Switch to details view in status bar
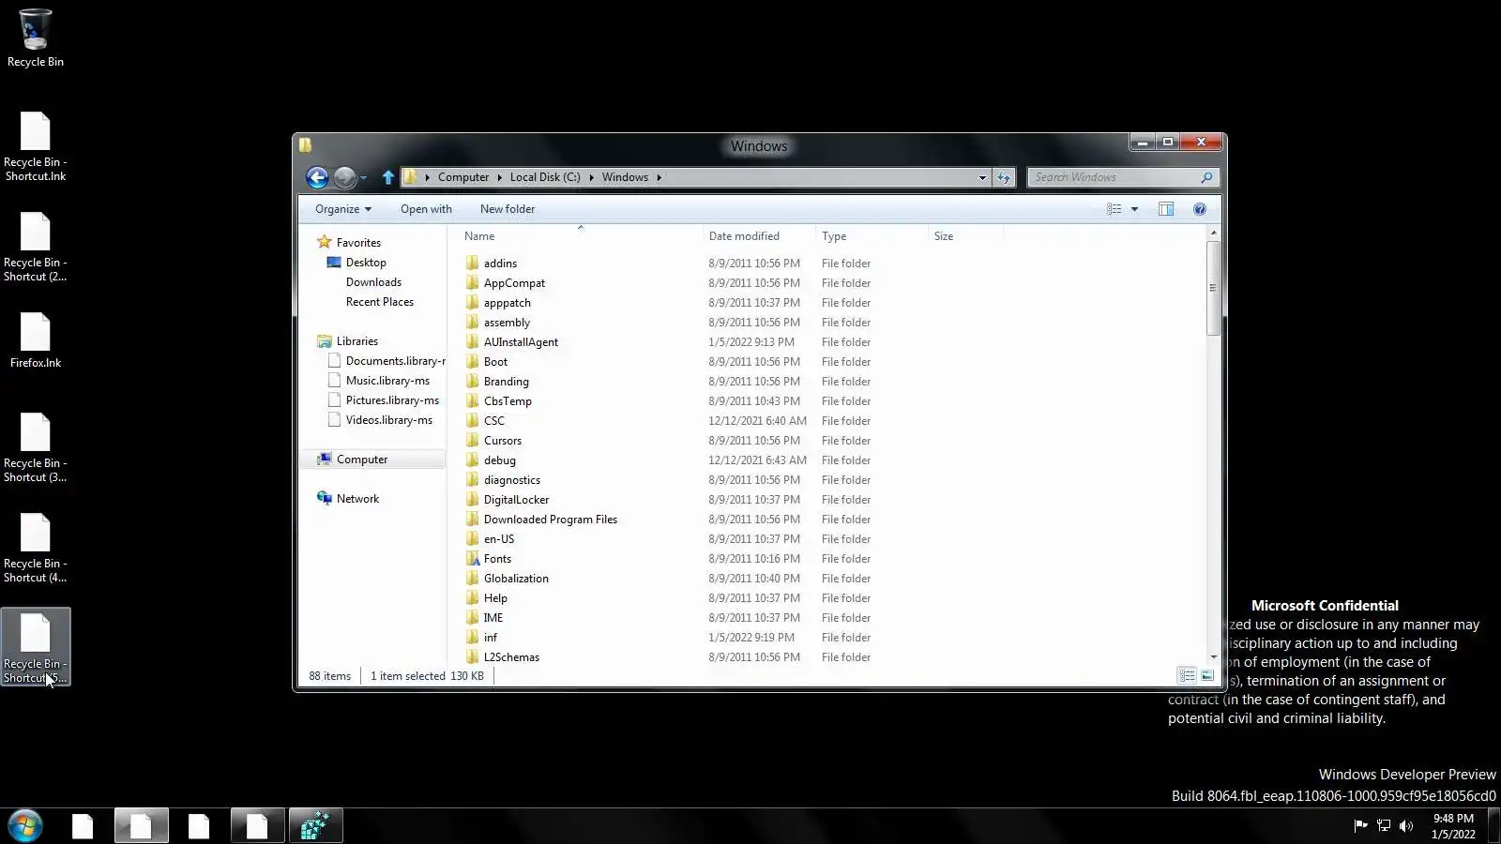 [1187, 675]
